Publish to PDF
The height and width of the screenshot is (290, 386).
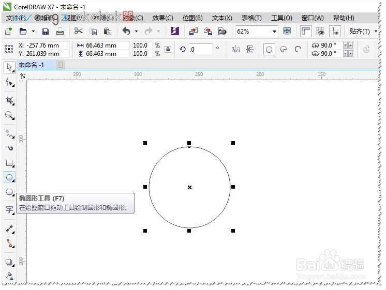[222, 32]
